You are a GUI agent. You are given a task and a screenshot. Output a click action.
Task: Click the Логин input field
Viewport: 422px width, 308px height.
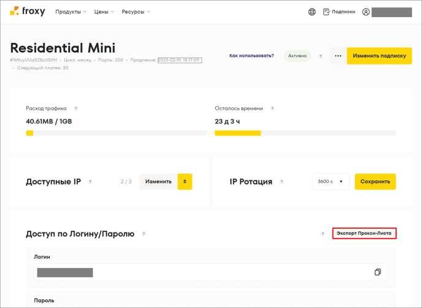tap(210, 272)
